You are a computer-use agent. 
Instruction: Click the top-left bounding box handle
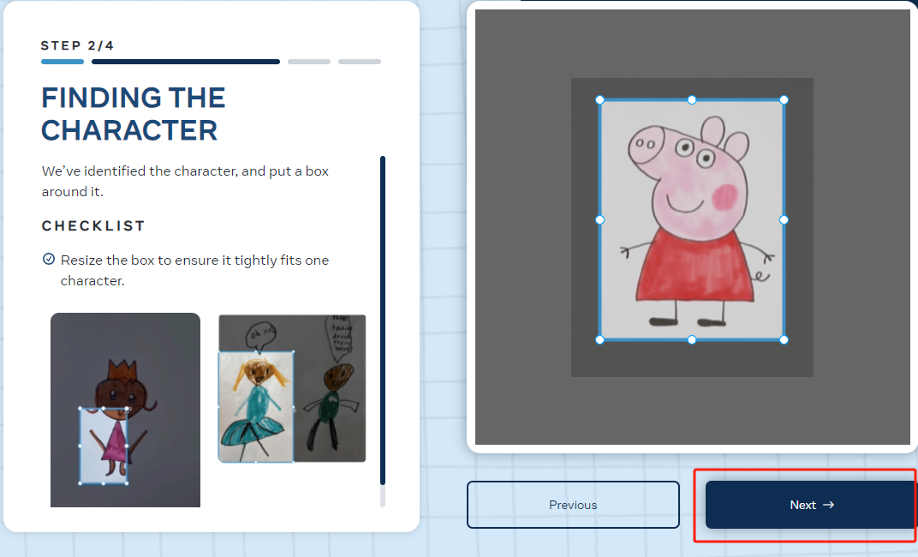599,100
